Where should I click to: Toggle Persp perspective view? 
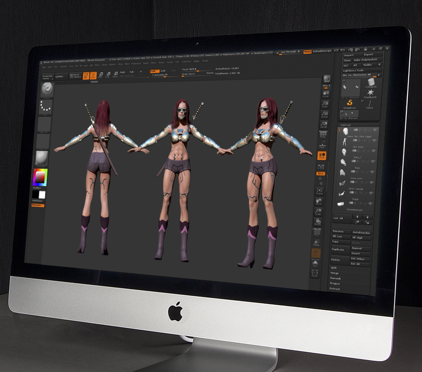point(323,134)
